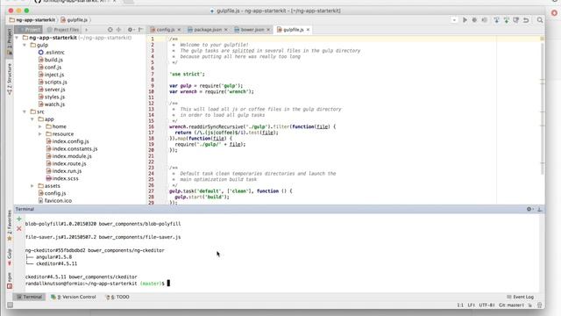This screenshot has width=561, height=316.
Task: Click Hide Project panel icon
Action: pyautogui.click(x=140, y=30)
